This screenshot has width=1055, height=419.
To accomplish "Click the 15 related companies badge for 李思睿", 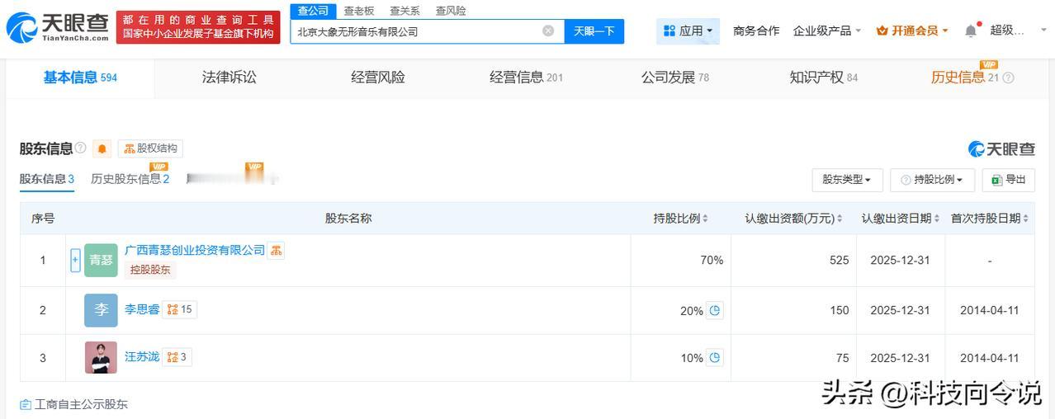I will point(179,309).
